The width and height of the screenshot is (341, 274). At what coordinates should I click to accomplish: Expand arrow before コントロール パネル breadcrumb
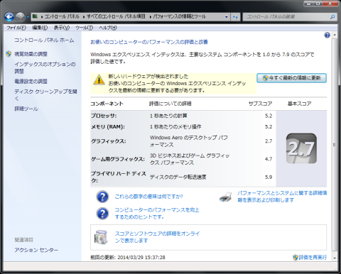[42, 17]
